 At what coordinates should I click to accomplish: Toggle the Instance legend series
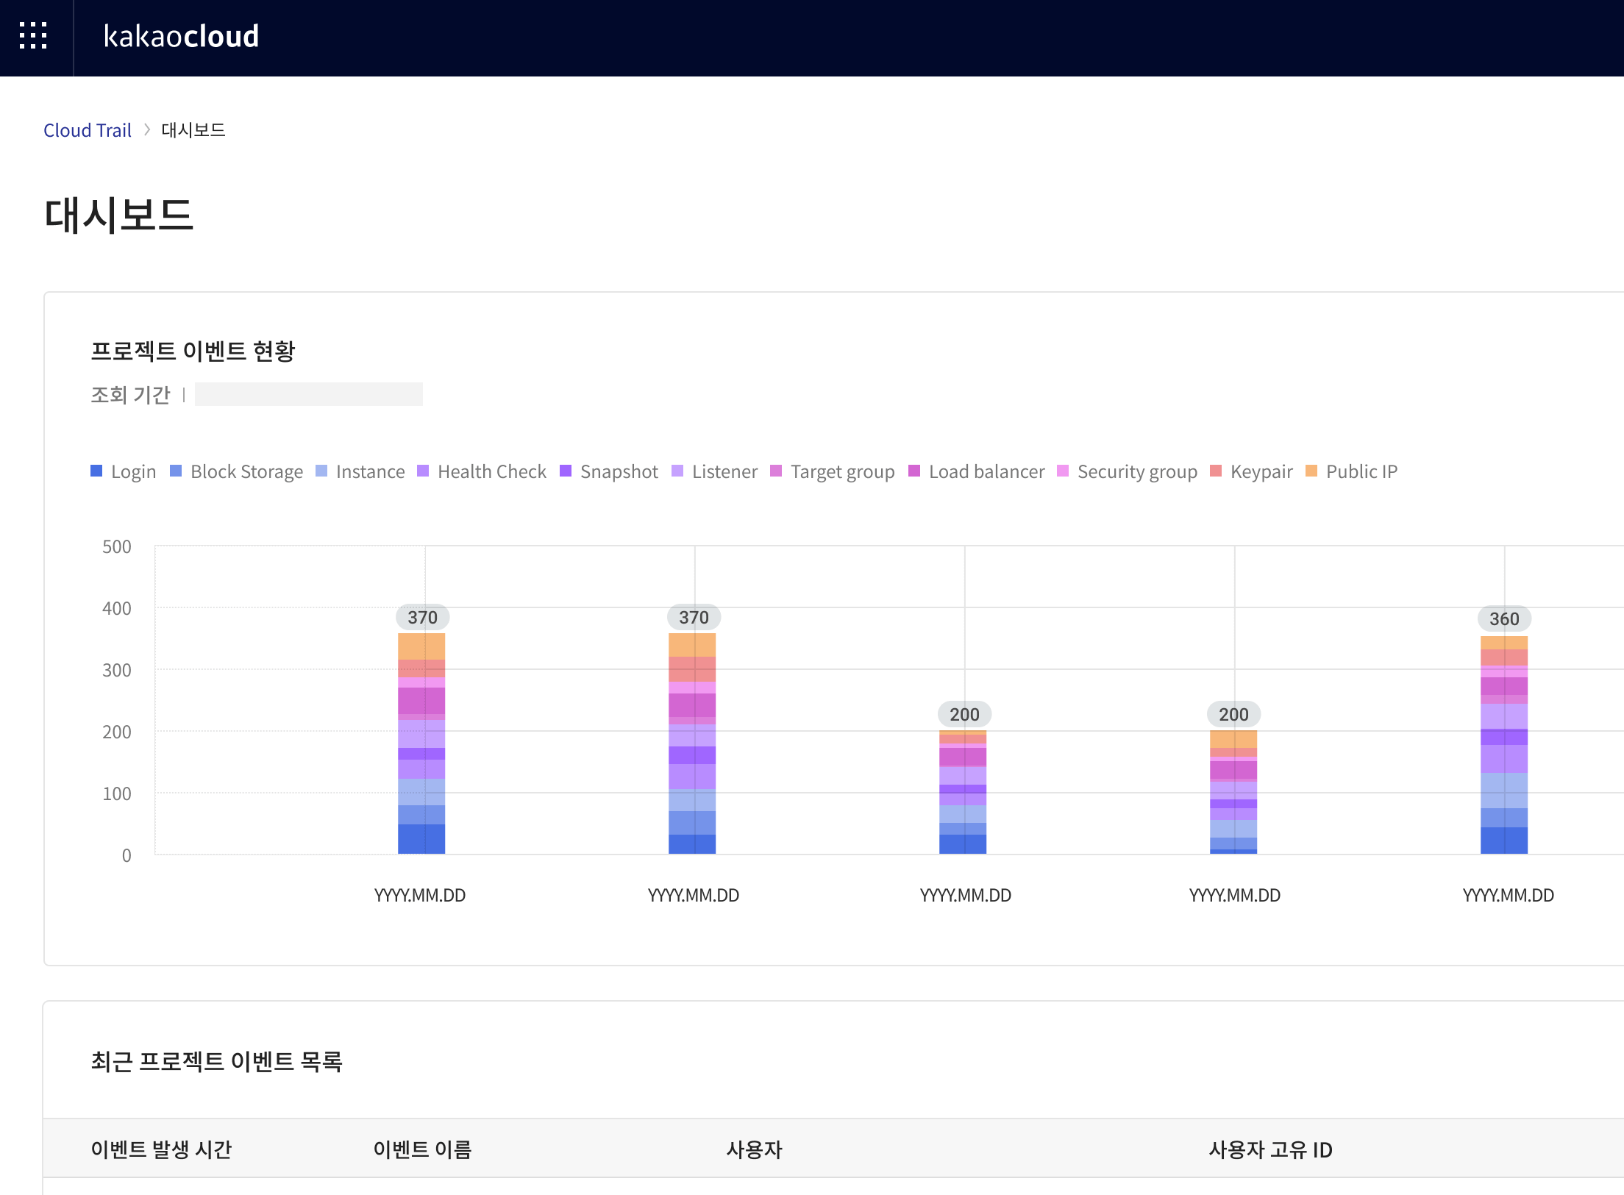click(369, 471)
